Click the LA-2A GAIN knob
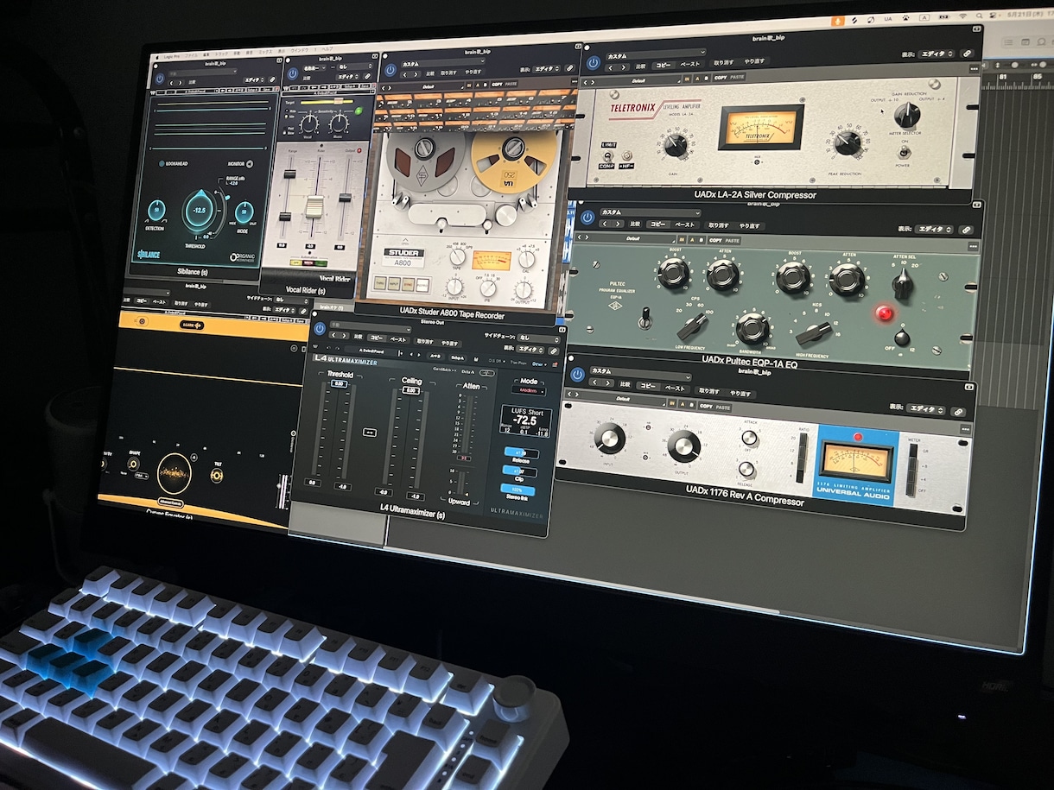This screenshot has height=790, width=1054. tap(675, 144)
